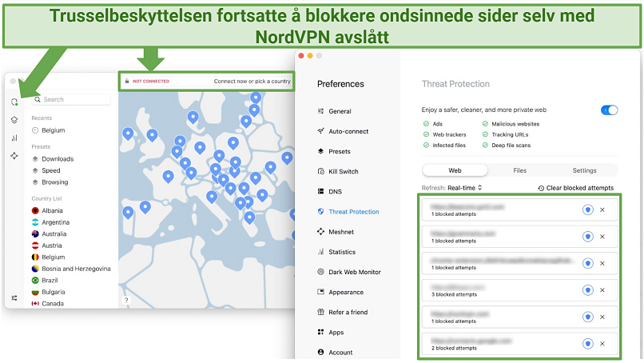
Task: Switch to the Settings tab
Action: [584, 170]
